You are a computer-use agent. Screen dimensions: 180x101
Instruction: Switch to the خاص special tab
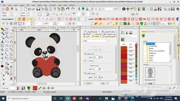point(86,36)
